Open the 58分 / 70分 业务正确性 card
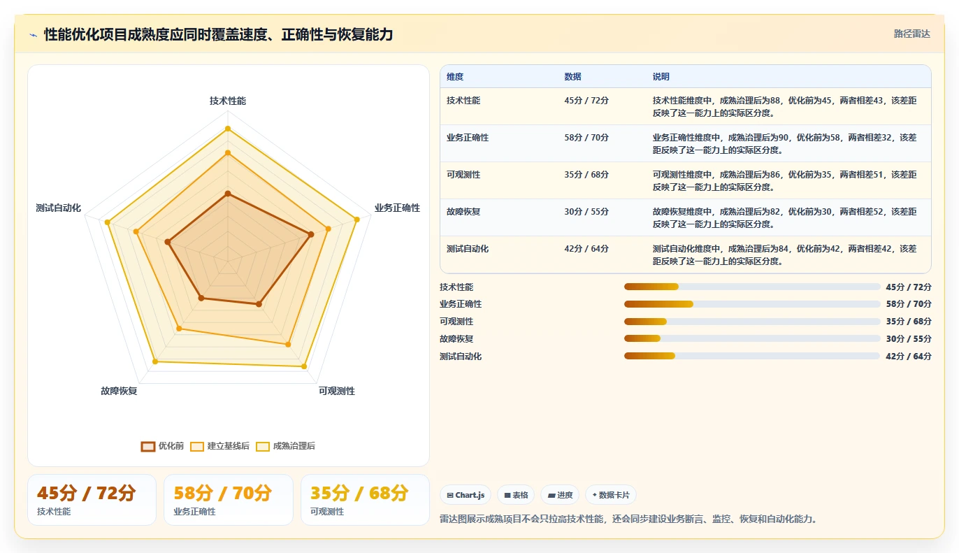This screenshot has height=553, width=959. pyautogui.click(x=229, y=500)
